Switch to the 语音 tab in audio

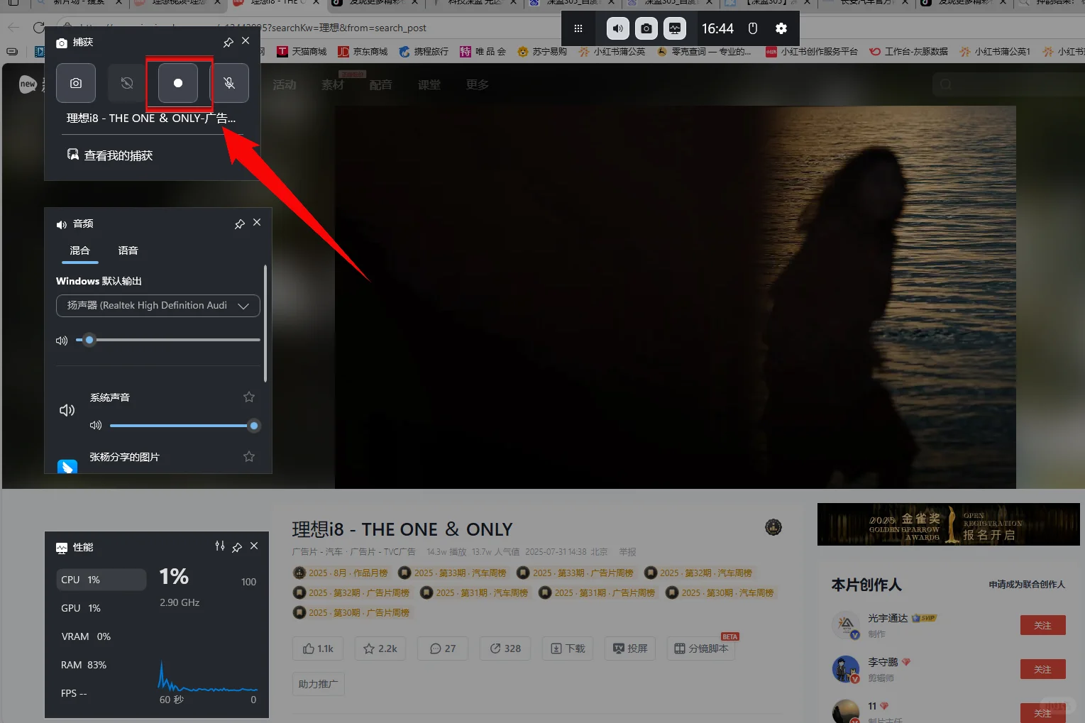(128, 250)
